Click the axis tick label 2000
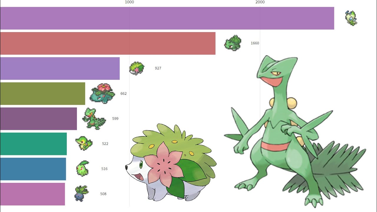The image size is (377, 212). pos(260,2)
